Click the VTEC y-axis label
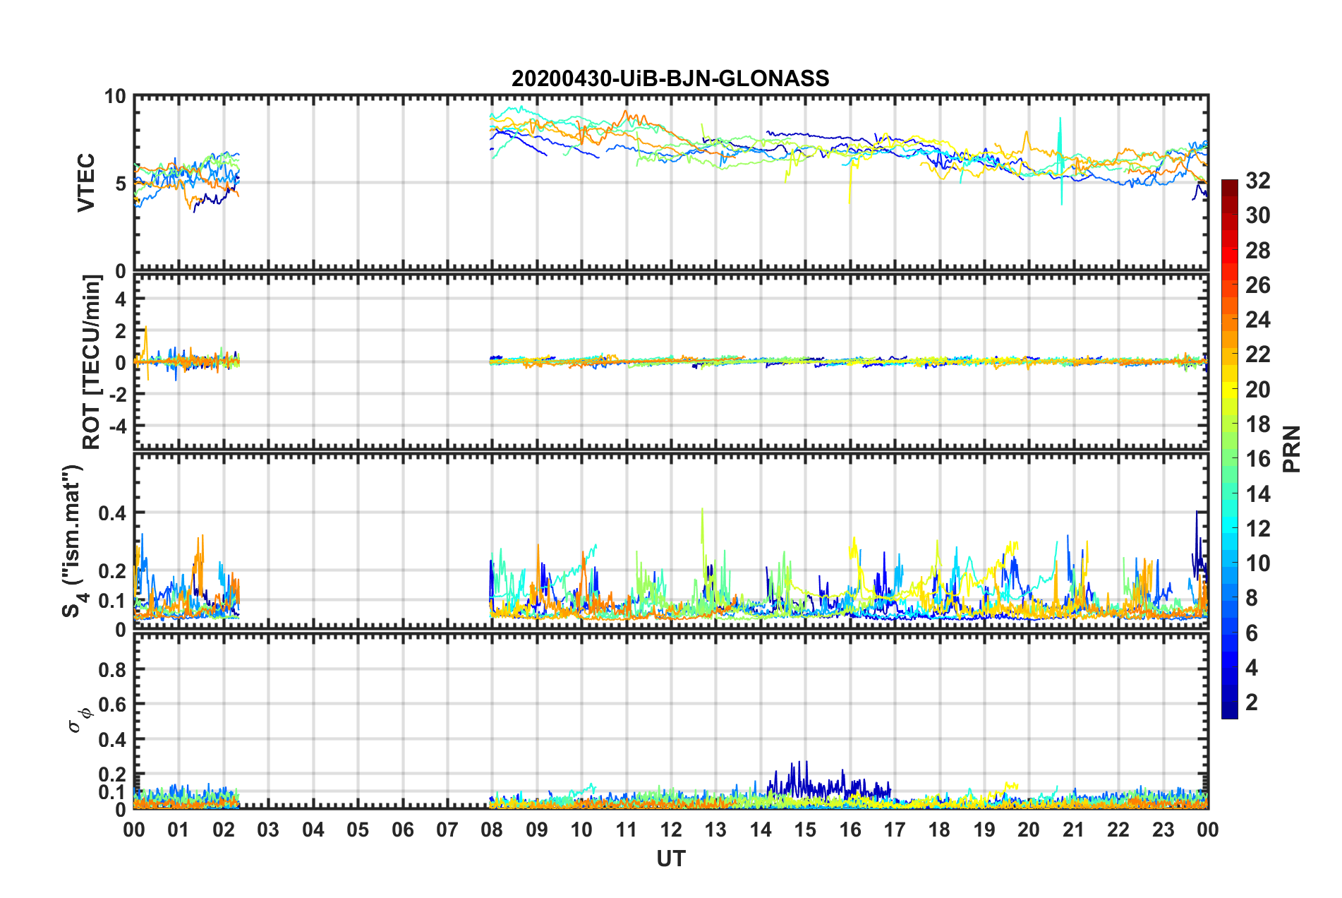The width and height of the screenshot is (1342, 898). click(x=86, y=182)
